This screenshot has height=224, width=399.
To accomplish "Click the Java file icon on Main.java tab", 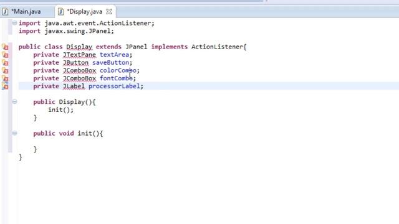I will [x=6, y=12].
